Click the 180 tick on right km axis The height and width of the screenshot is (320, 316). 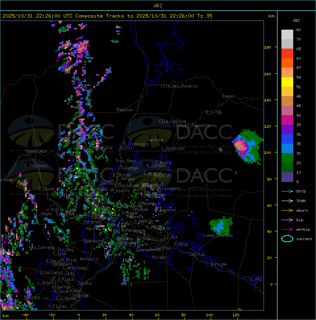[x=267, y=48]
